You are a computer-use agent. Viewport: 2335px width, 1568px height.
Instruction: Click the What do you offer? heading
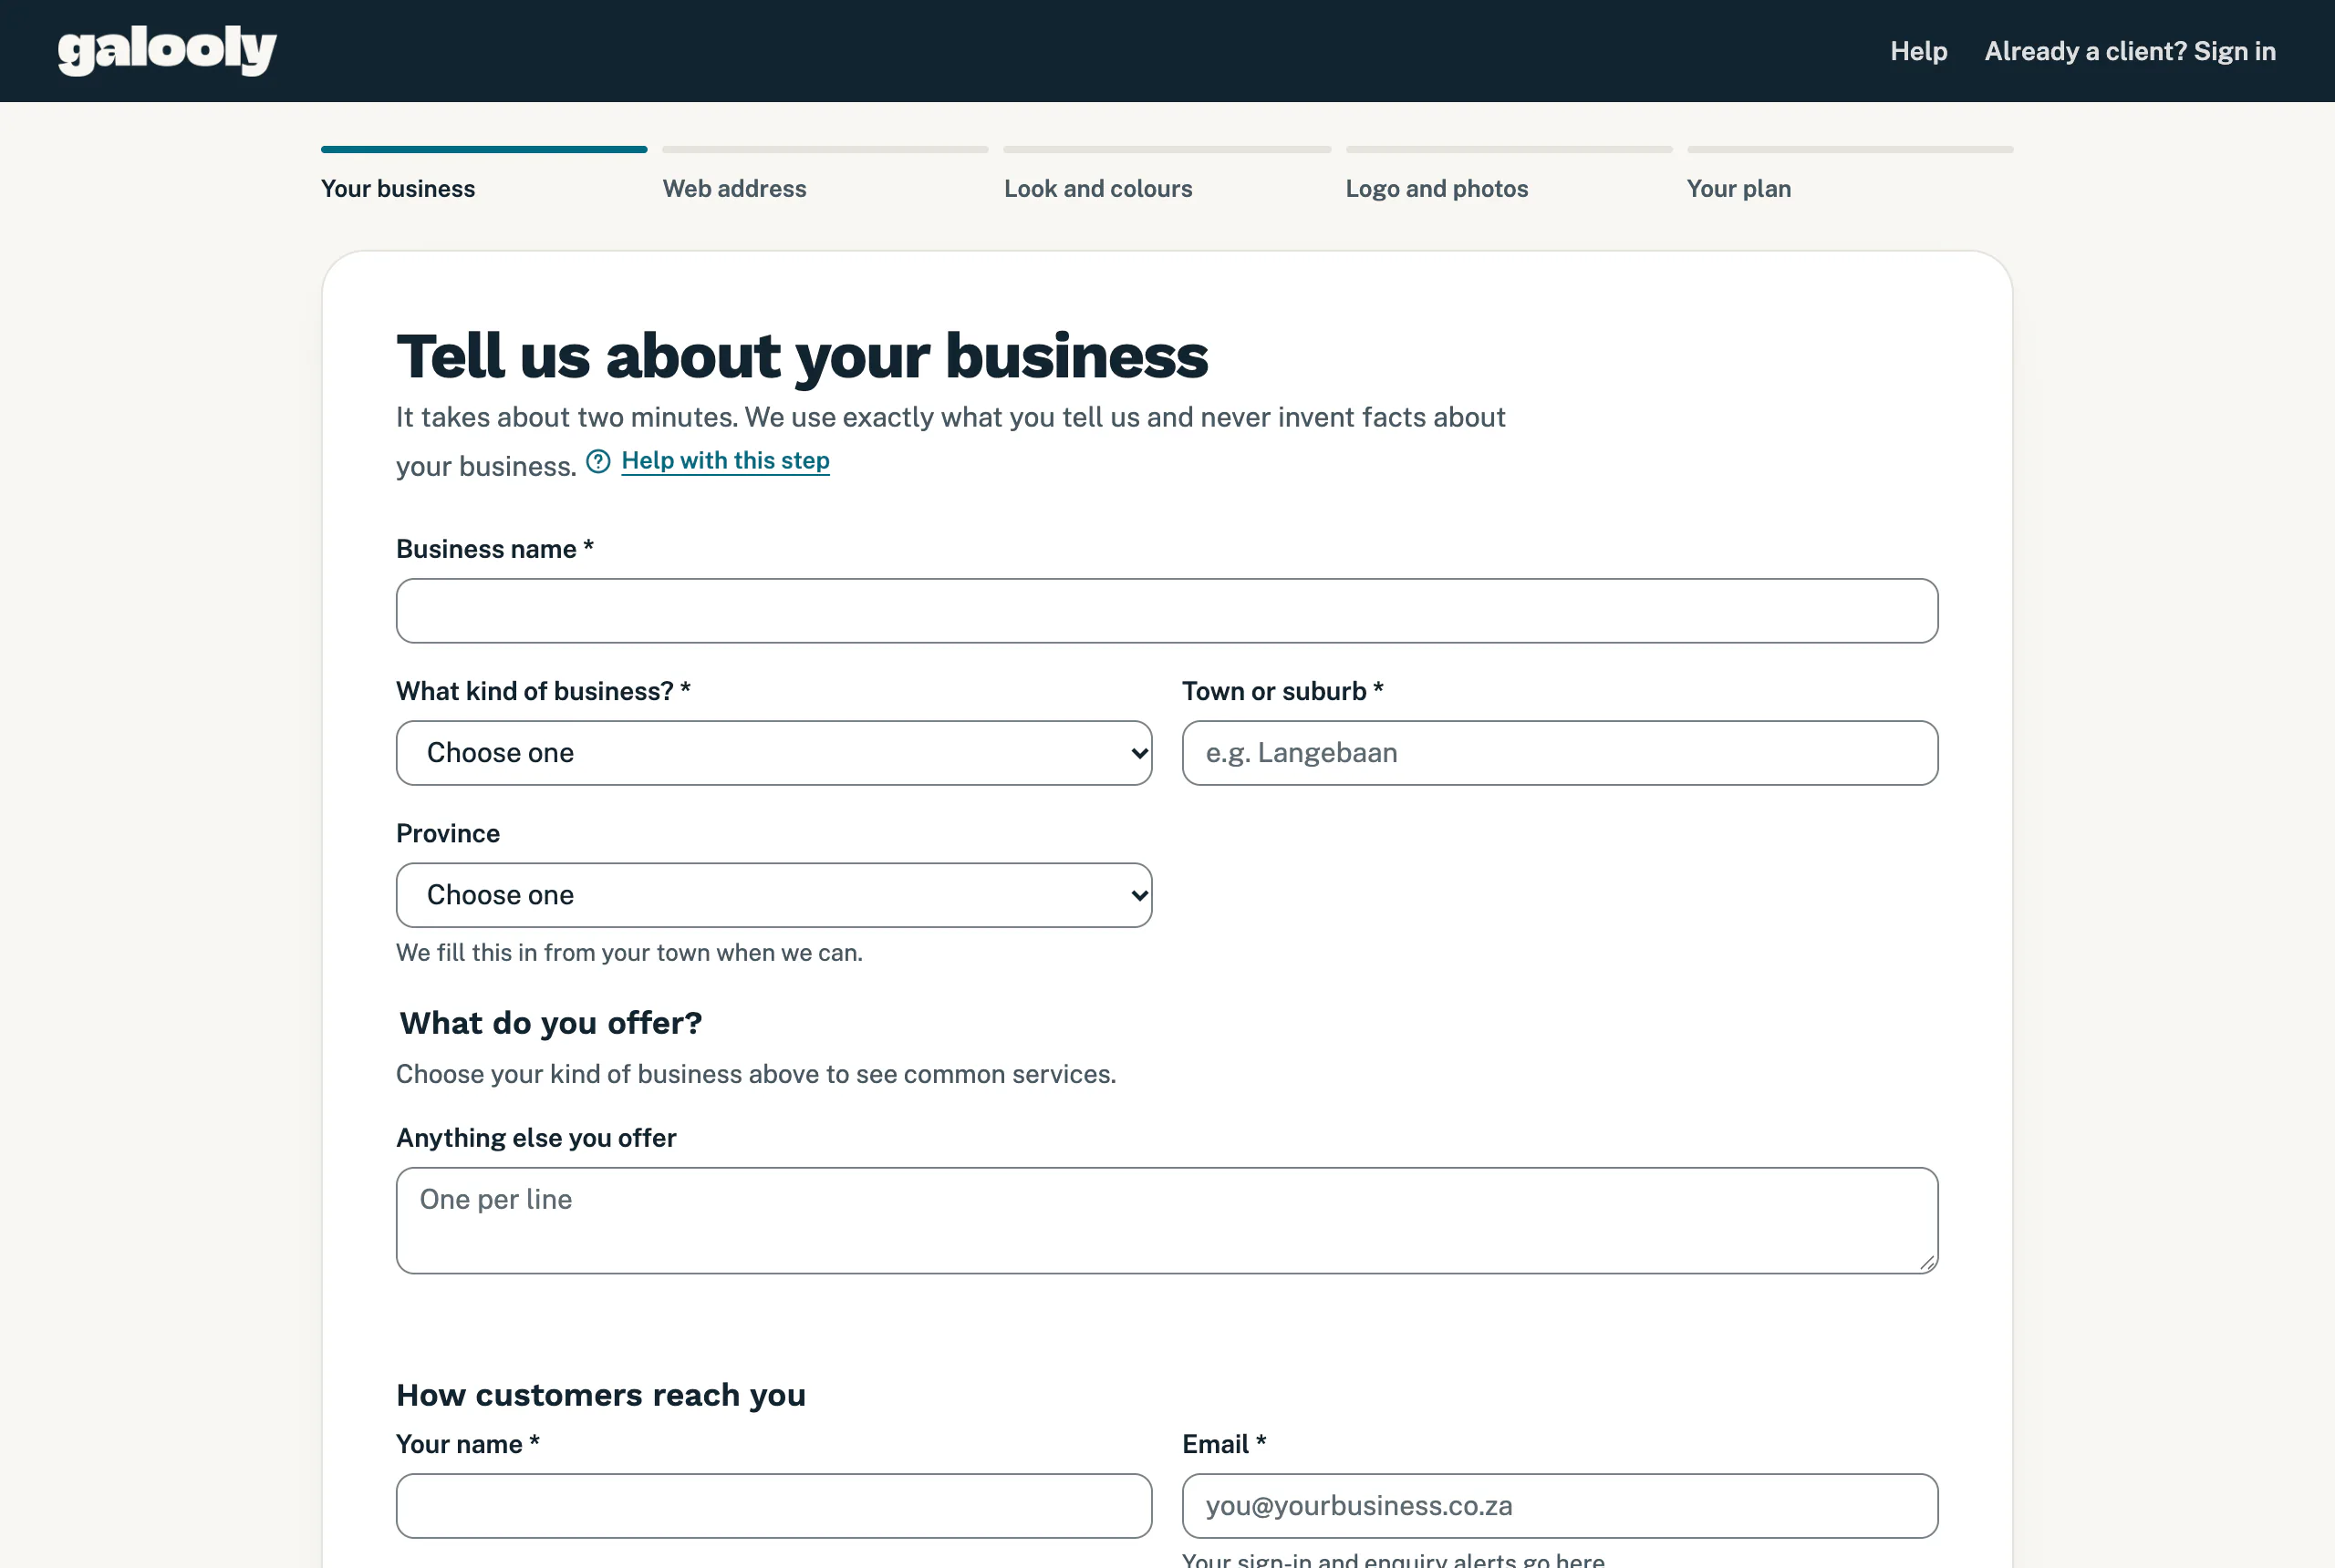pos(550,1023)
